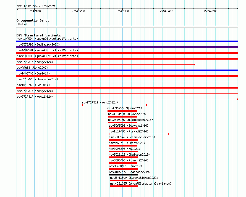This screenshot has width=246, height=197.
Task: Click ruler position 27542400
Action: [166, 11]
